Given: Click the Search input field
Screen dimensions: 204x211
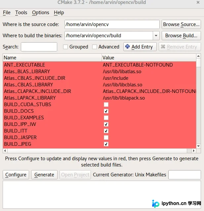Looking at the screenshot, I should [x=39, y=47].
